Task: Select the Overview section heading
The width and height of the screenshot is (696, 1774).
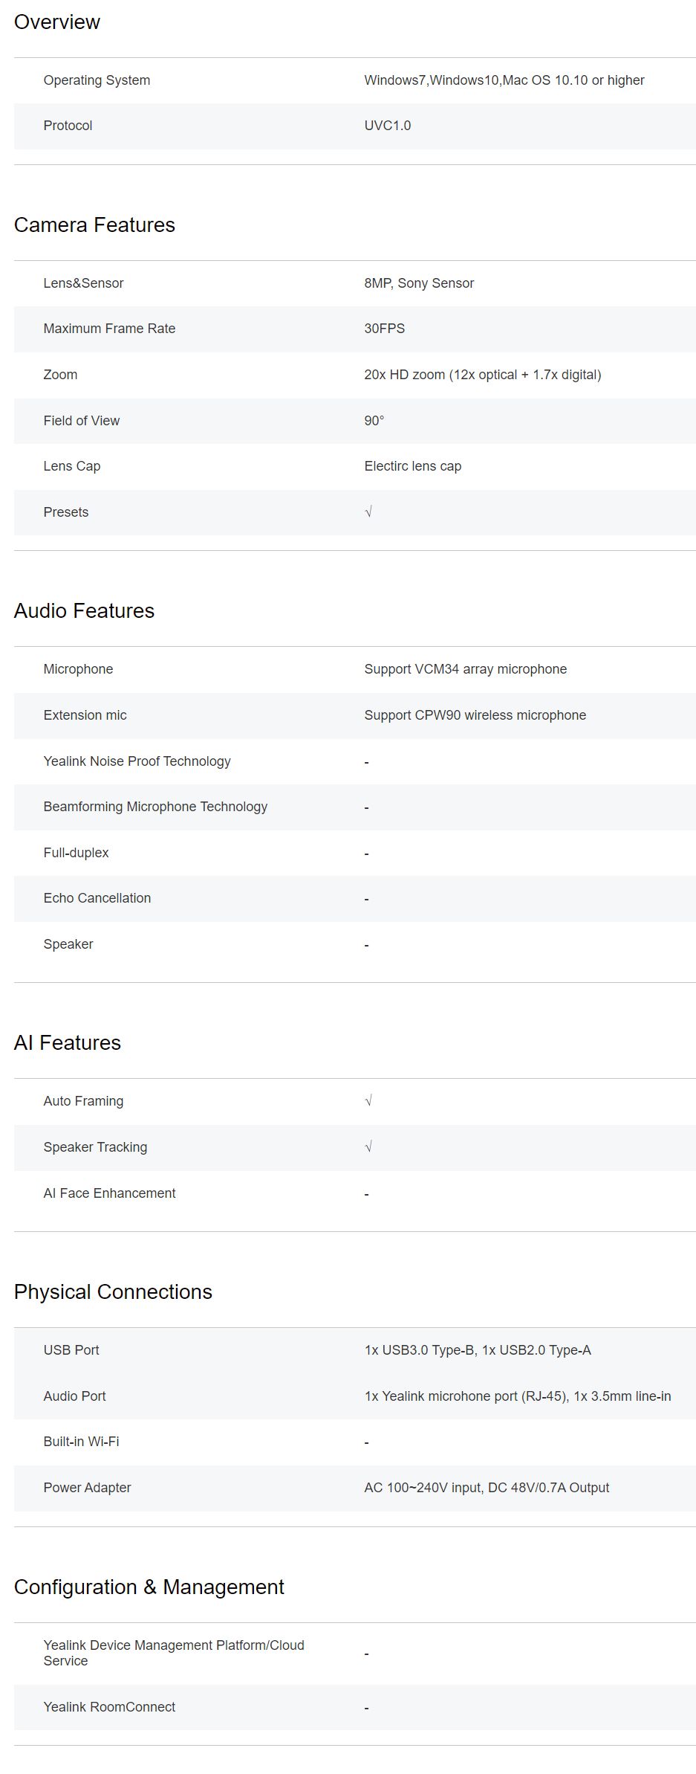Action: [x=57, y=22]
